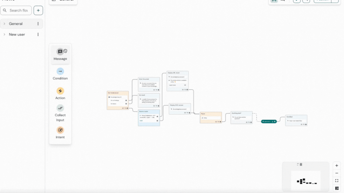This screenshot has width=344, height=193.
Task: Click the add new flow plus button
Action: point(38,10)
